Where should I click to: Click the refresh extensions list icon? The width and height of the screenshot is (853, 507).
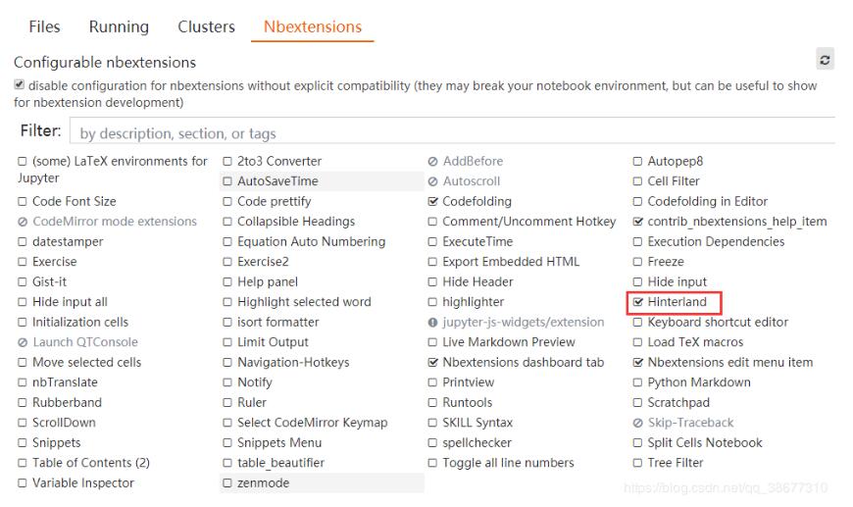826,61
